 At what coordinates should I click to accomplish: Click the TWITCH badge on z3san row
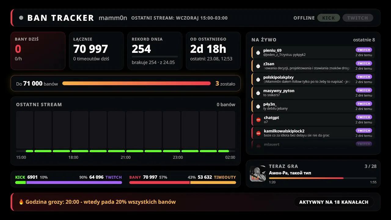364,63
